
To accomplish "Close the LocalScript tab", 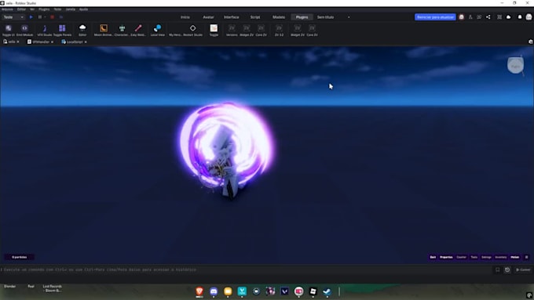I will tap(86, 42).
